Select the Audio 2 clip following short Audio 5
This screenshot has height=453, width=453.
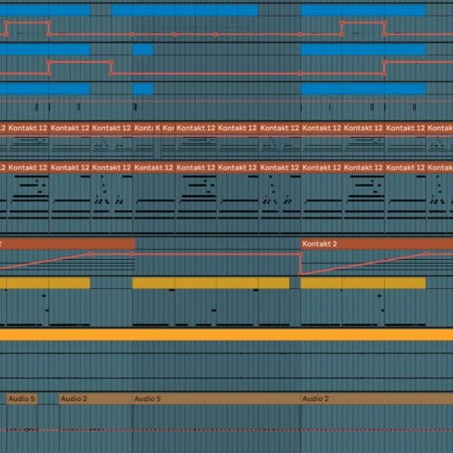pyautogui.click(x=95, y=399)
